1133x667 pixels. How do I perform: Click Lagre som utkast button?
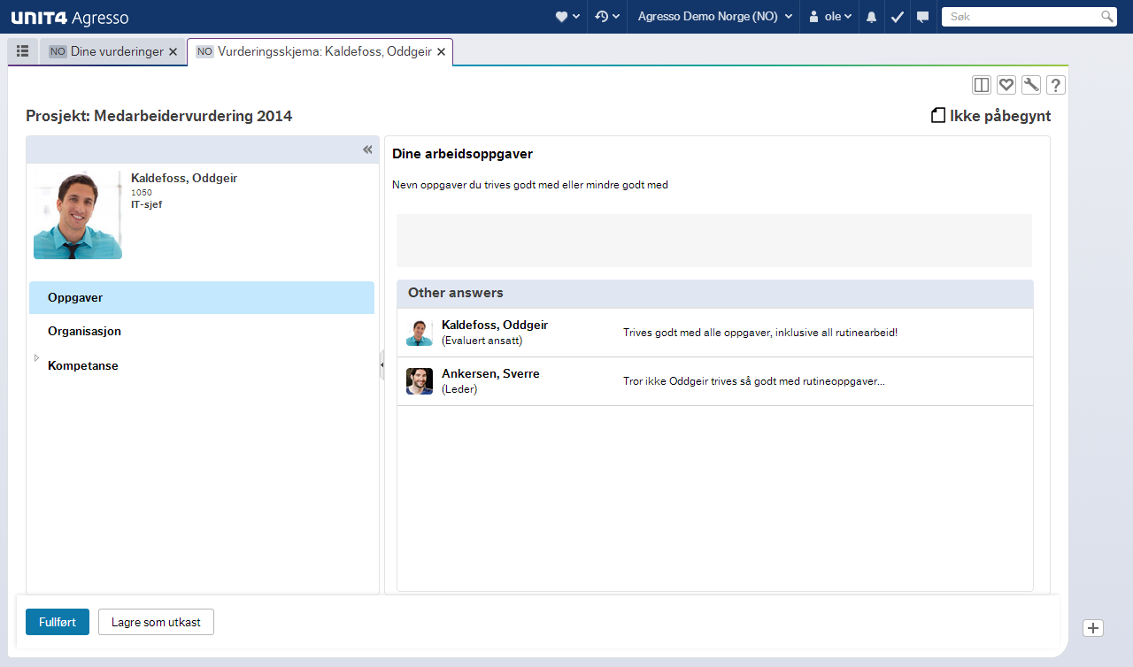tap(156, 622)
